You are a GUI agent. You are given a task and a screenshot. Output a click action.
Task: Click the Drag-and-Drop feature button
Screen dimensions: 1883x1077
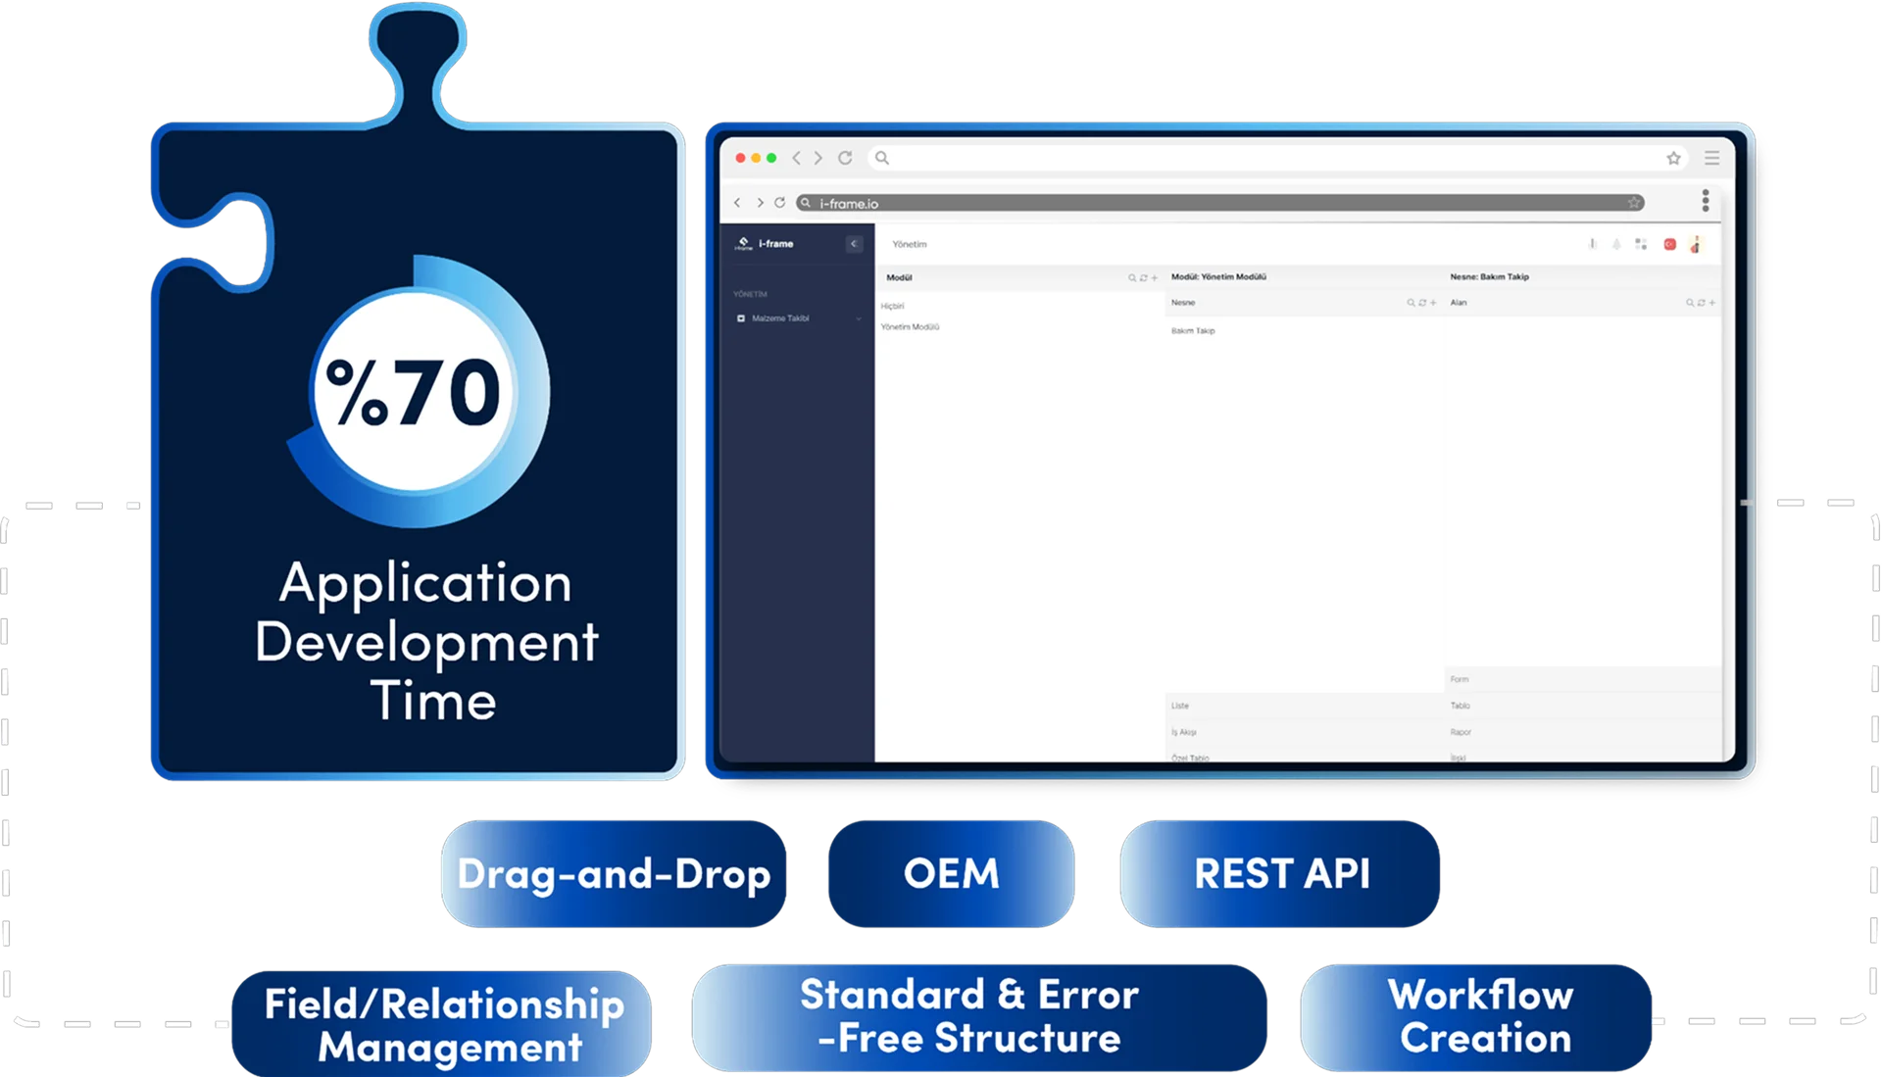[613, 873]
